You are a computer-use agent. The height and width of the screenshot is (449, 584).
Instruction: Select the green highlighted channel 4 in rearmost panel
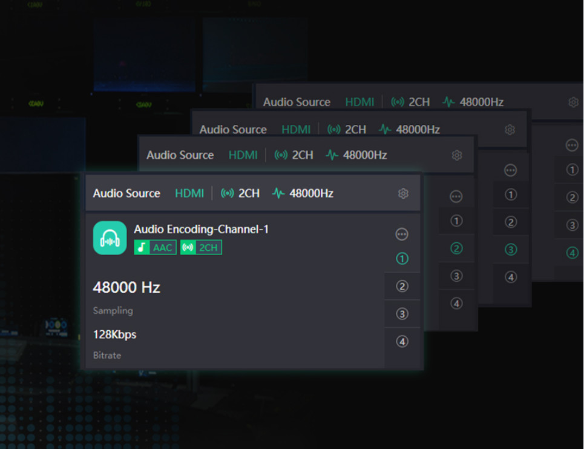click(572, 253)
